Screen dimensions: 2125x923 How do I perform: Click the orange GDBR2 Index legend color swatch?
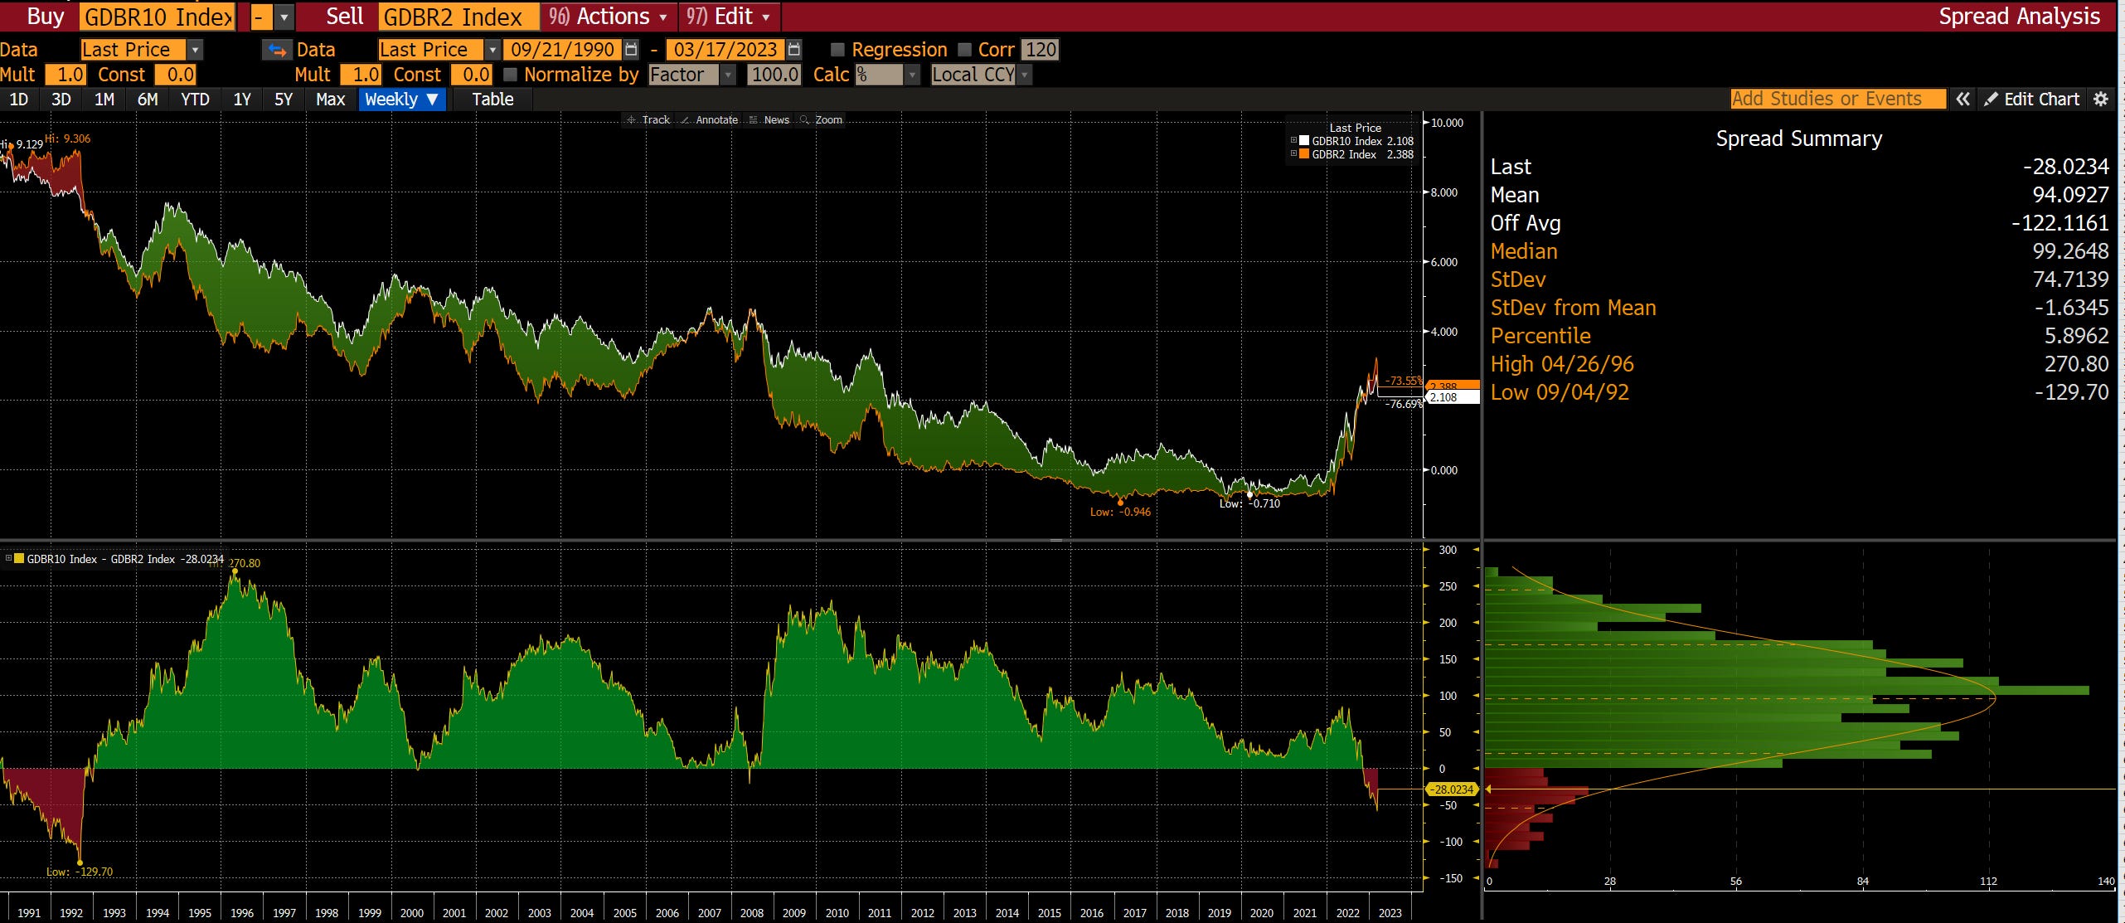point(1304,154)
